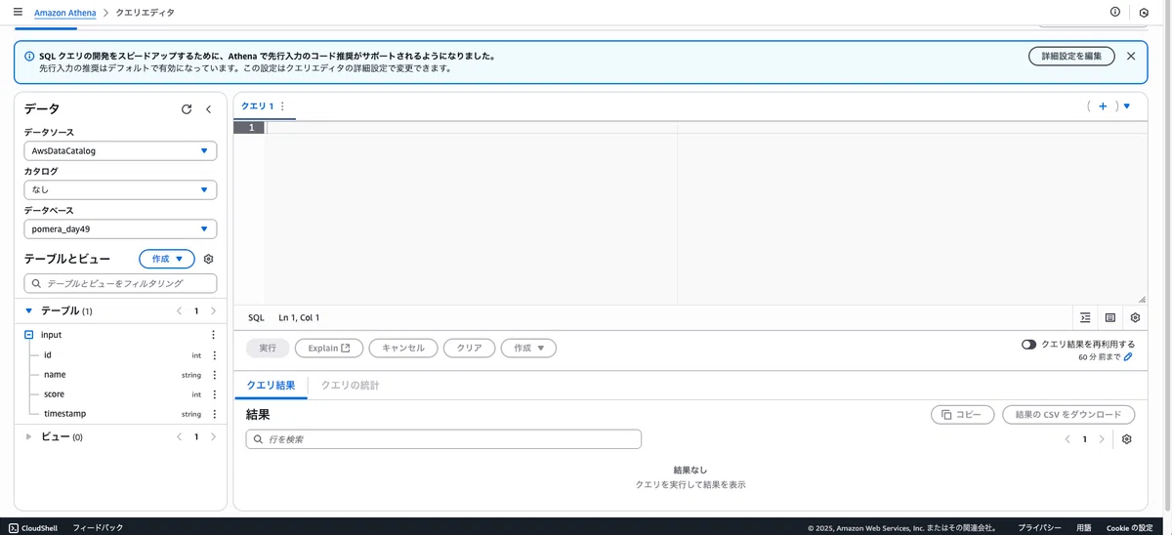
Task: Focus the tables and views filter field
Action: click(120, 283)
